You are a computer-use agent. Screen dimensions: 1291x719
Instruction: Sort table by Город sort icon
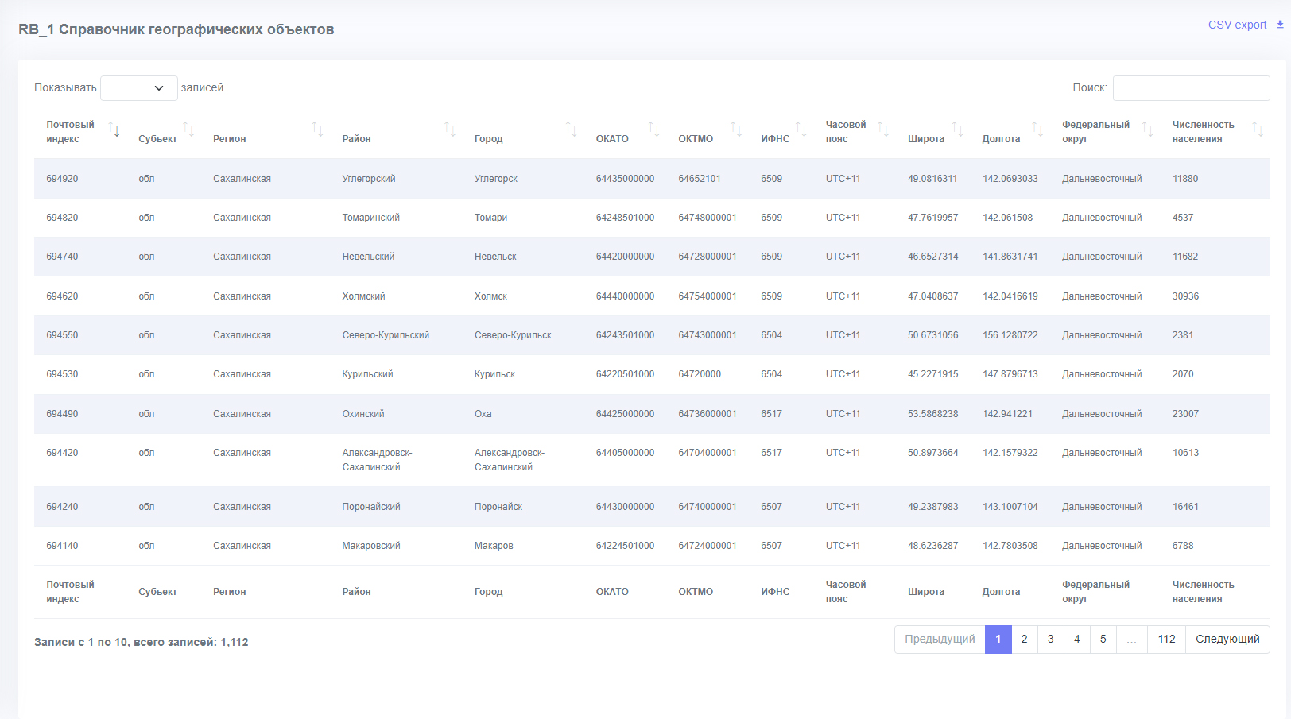pos(571,129)
